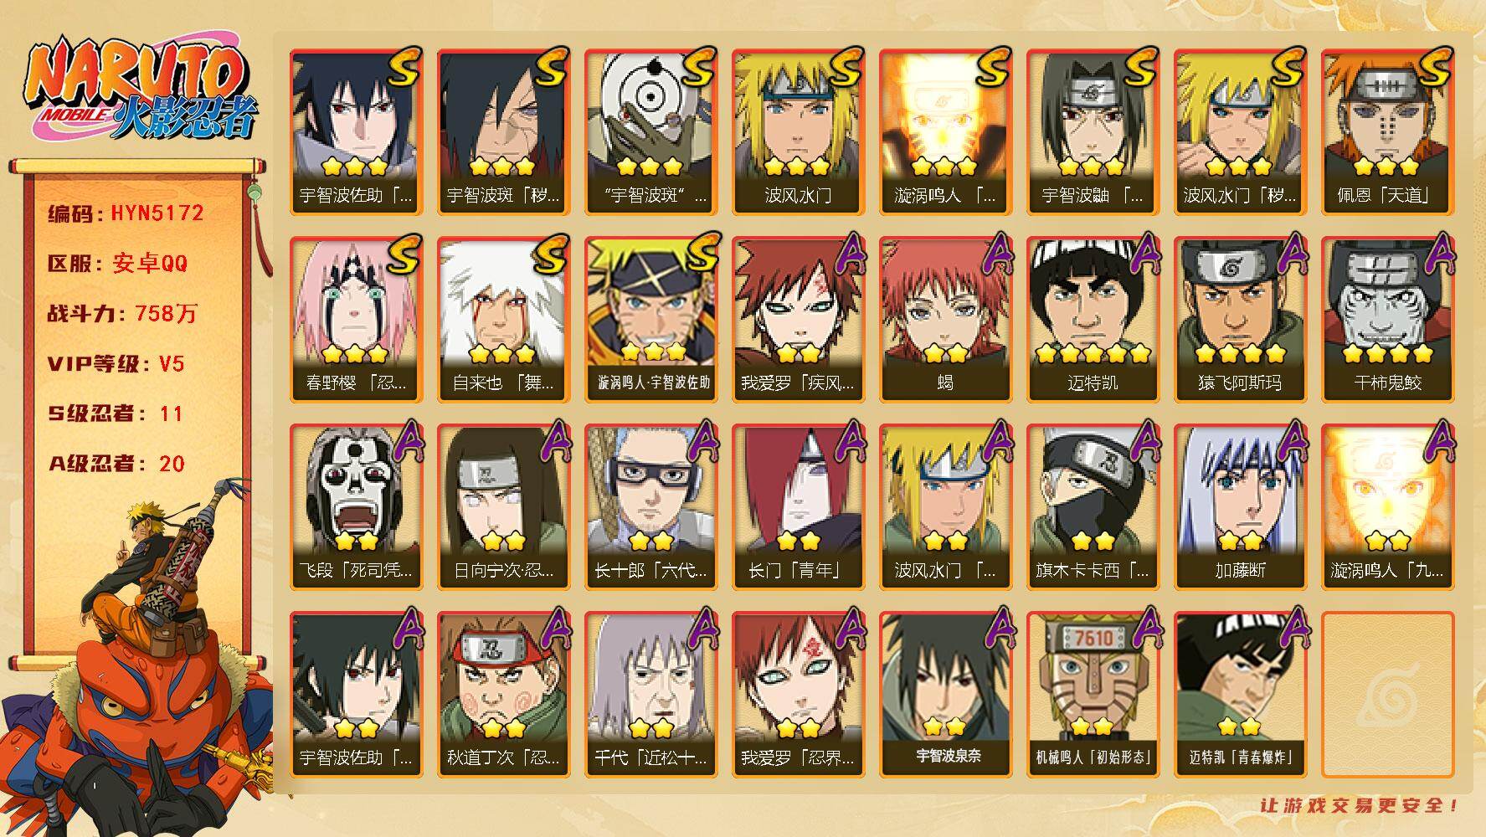Click the empty card slot with leaf symbol
The image size is (1486, 837).
click(1387, 695)
